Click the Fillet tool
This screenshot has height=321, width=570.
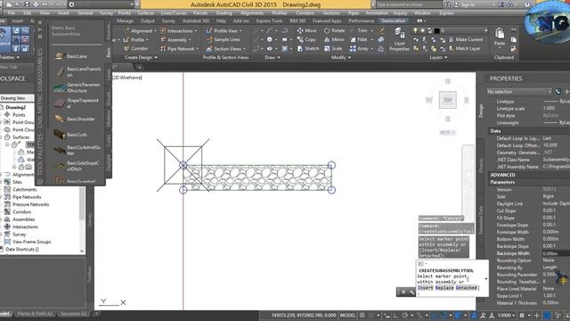tap(359, 39)
